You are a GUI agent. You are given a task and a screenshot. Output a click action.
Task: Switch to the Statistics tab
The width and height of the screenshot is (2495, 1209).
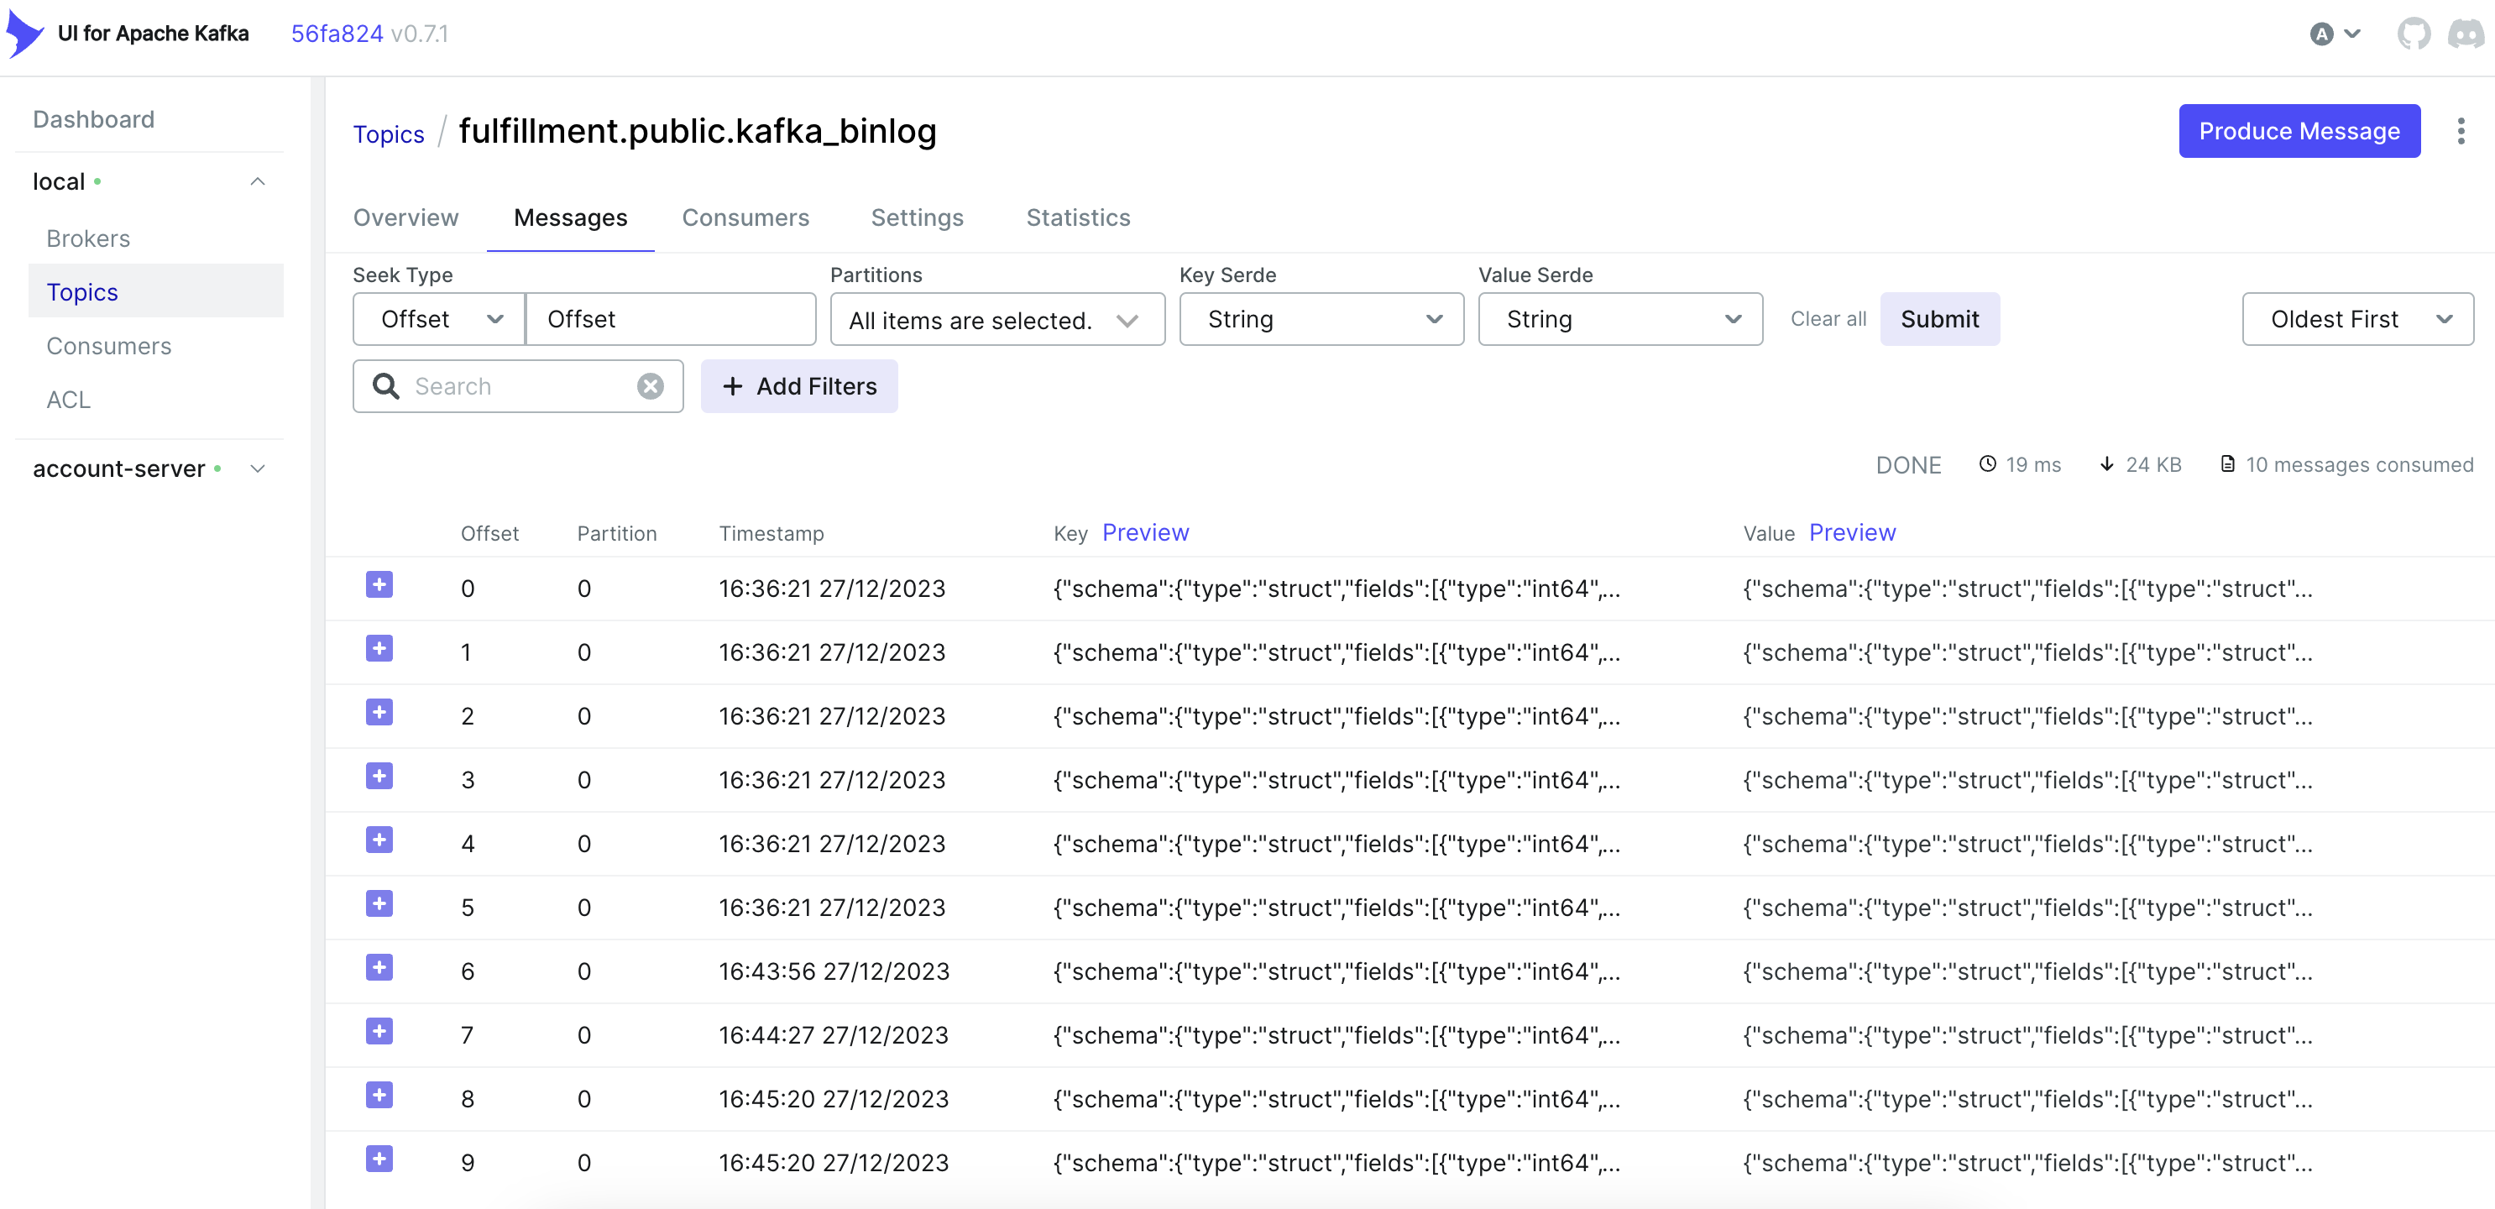pos(1077,218)
